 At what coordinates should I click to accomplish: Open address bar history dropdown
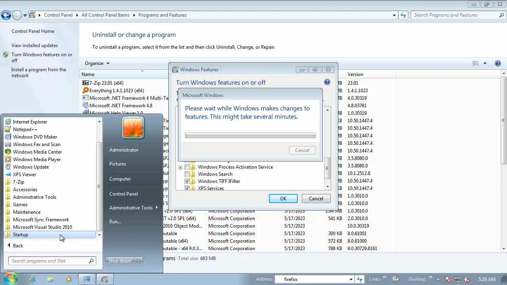(394, 15)
